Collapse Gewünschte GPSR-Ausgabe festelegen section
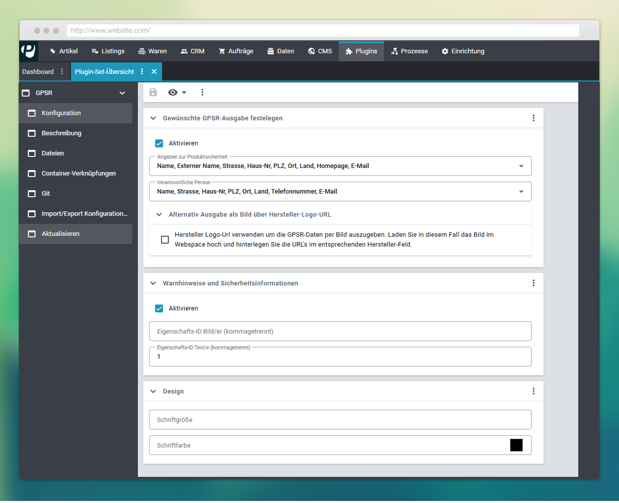This screenshot has width=619, height=503. pyautogui.click(x=153, y=118)
